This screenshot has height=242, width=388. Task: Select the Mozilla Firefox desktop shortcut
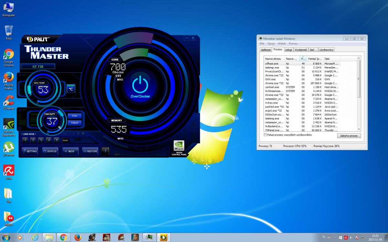(x=9, y=81)
